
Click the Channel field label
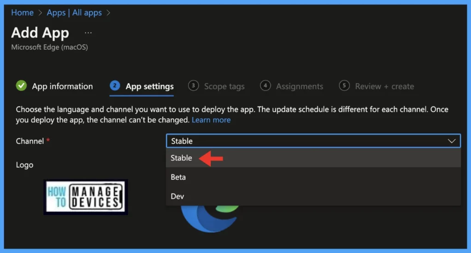(30, 141)
